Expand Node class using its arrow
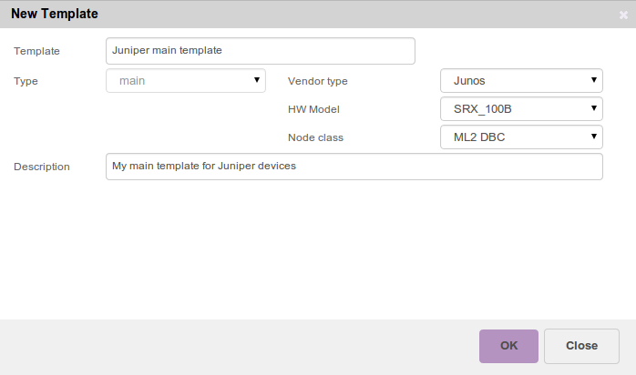This screenshot has width=636, height=375. coord(593,137)
